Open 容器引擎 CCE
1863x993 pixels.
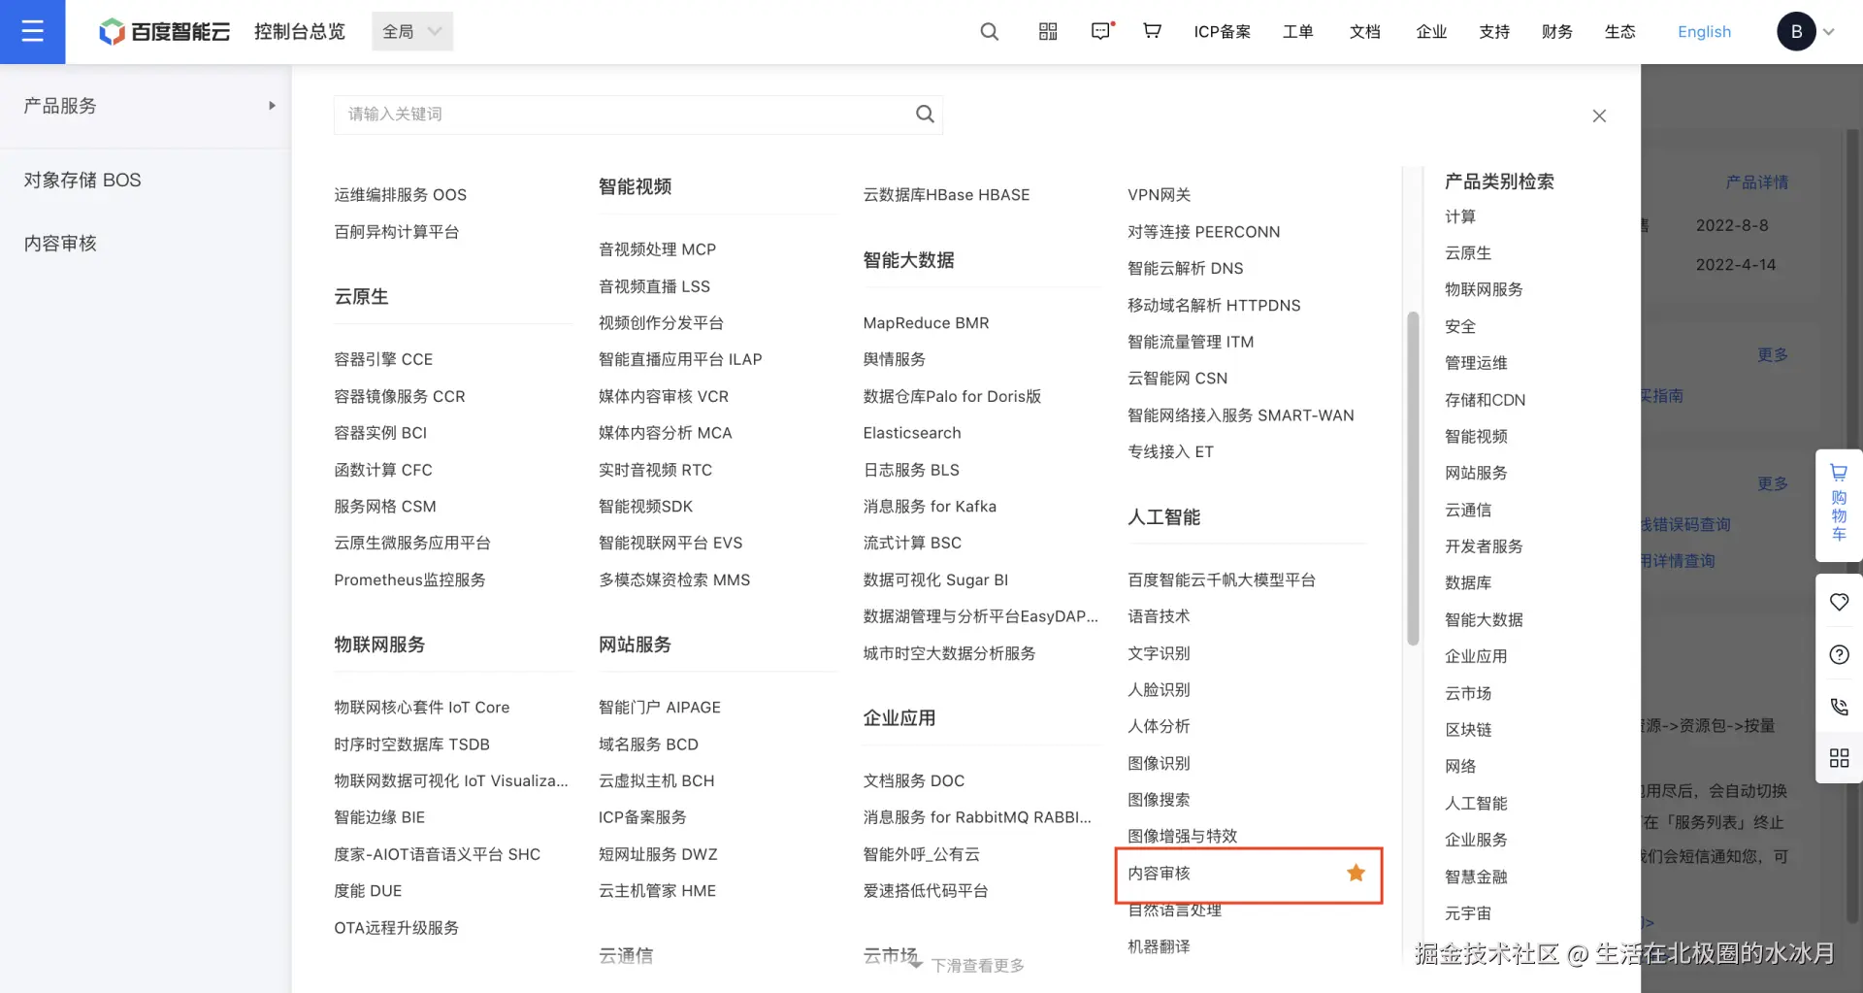383,359
